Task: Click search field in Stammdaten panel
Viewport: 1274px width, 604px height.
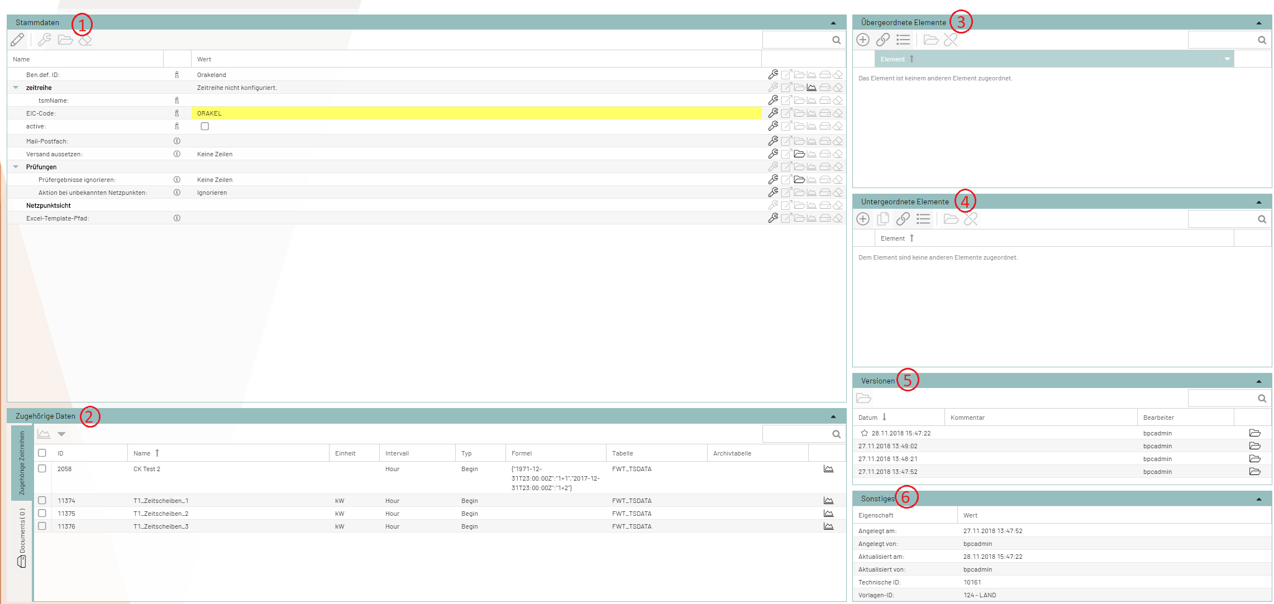Action: point(803,40)
